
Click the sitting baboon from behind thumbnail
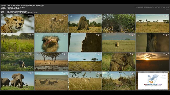tap(85, 23)
